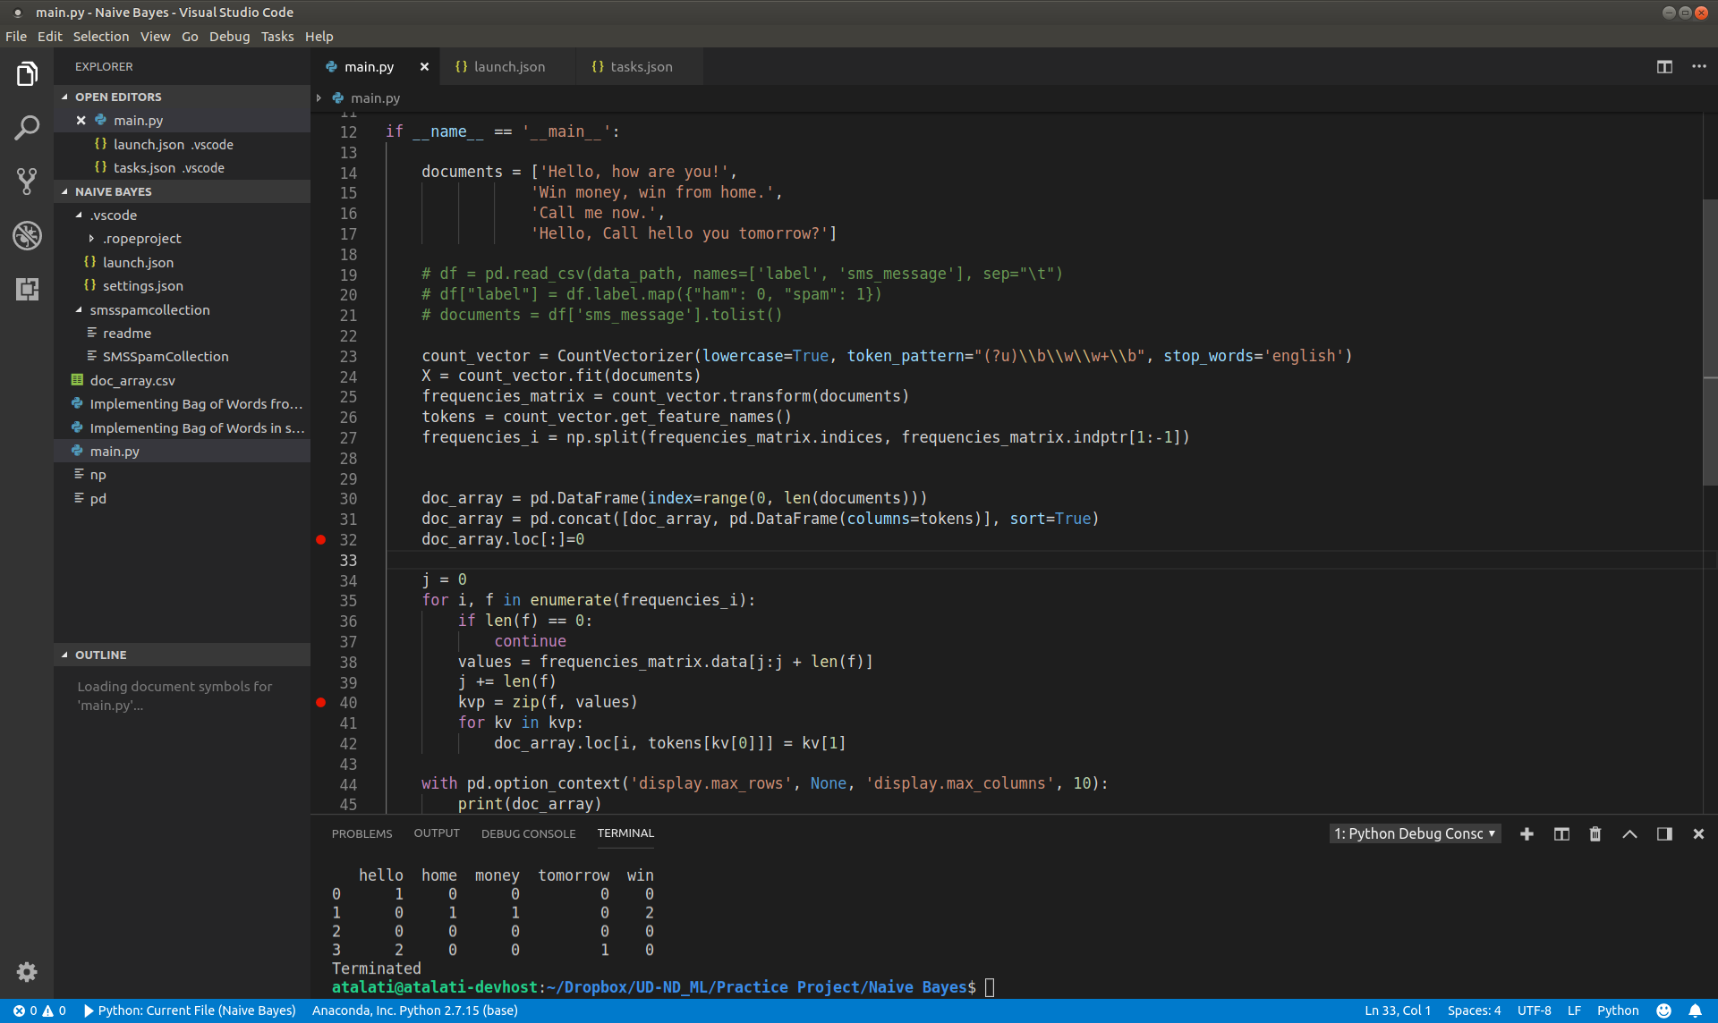The height and width of the screenshot is (1023, 1718).
Task: Switch to the Debug Console tab
Action: pyautogui.click(x=528, y=833)
